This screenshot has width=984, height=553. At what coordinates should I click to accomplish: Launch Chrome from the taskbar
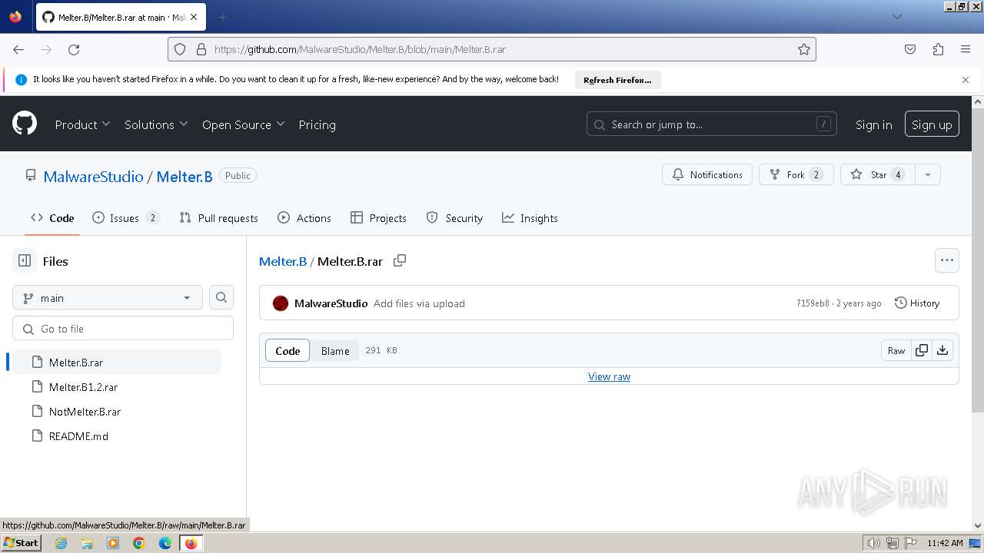tap(139, 543)
